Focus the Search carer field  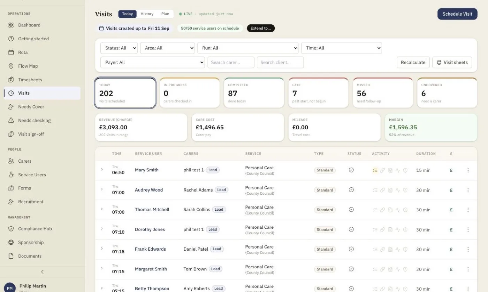click(x=231, y=63)
